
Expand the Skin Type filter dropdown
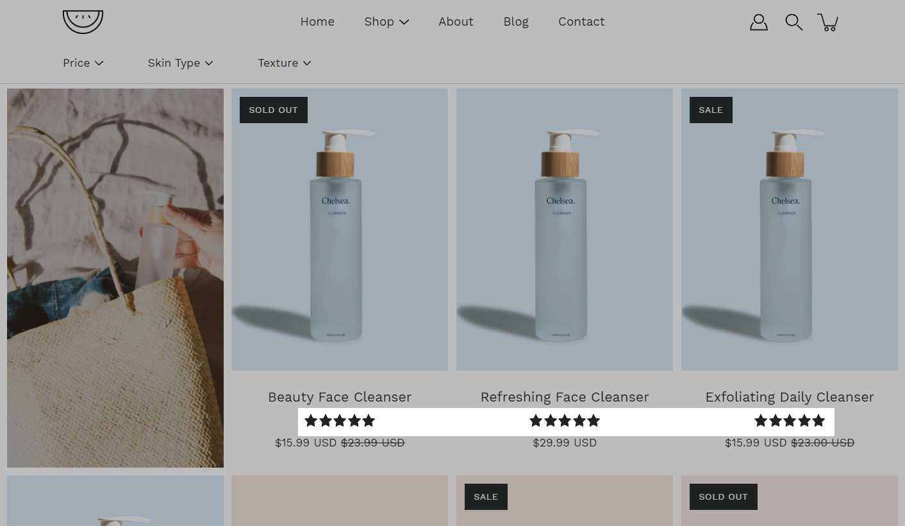(x=180, y=63)
